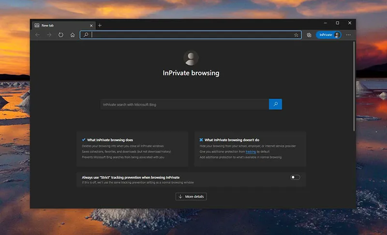The image size is (387, 235).
Task: Open a new tab with plus button
Action: pos(100,25)
